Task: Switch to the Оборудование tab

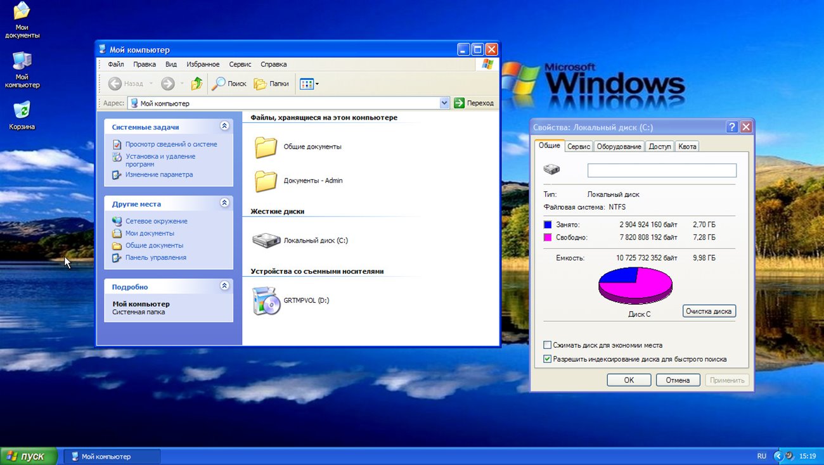Action: [619, 146]
